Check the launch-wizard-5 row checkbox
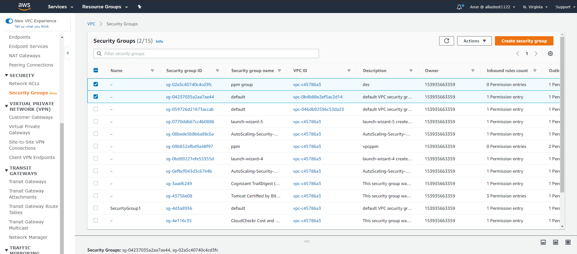Viewport: 577px width, 254px height. pyautogui.click(x=96, y=121)
